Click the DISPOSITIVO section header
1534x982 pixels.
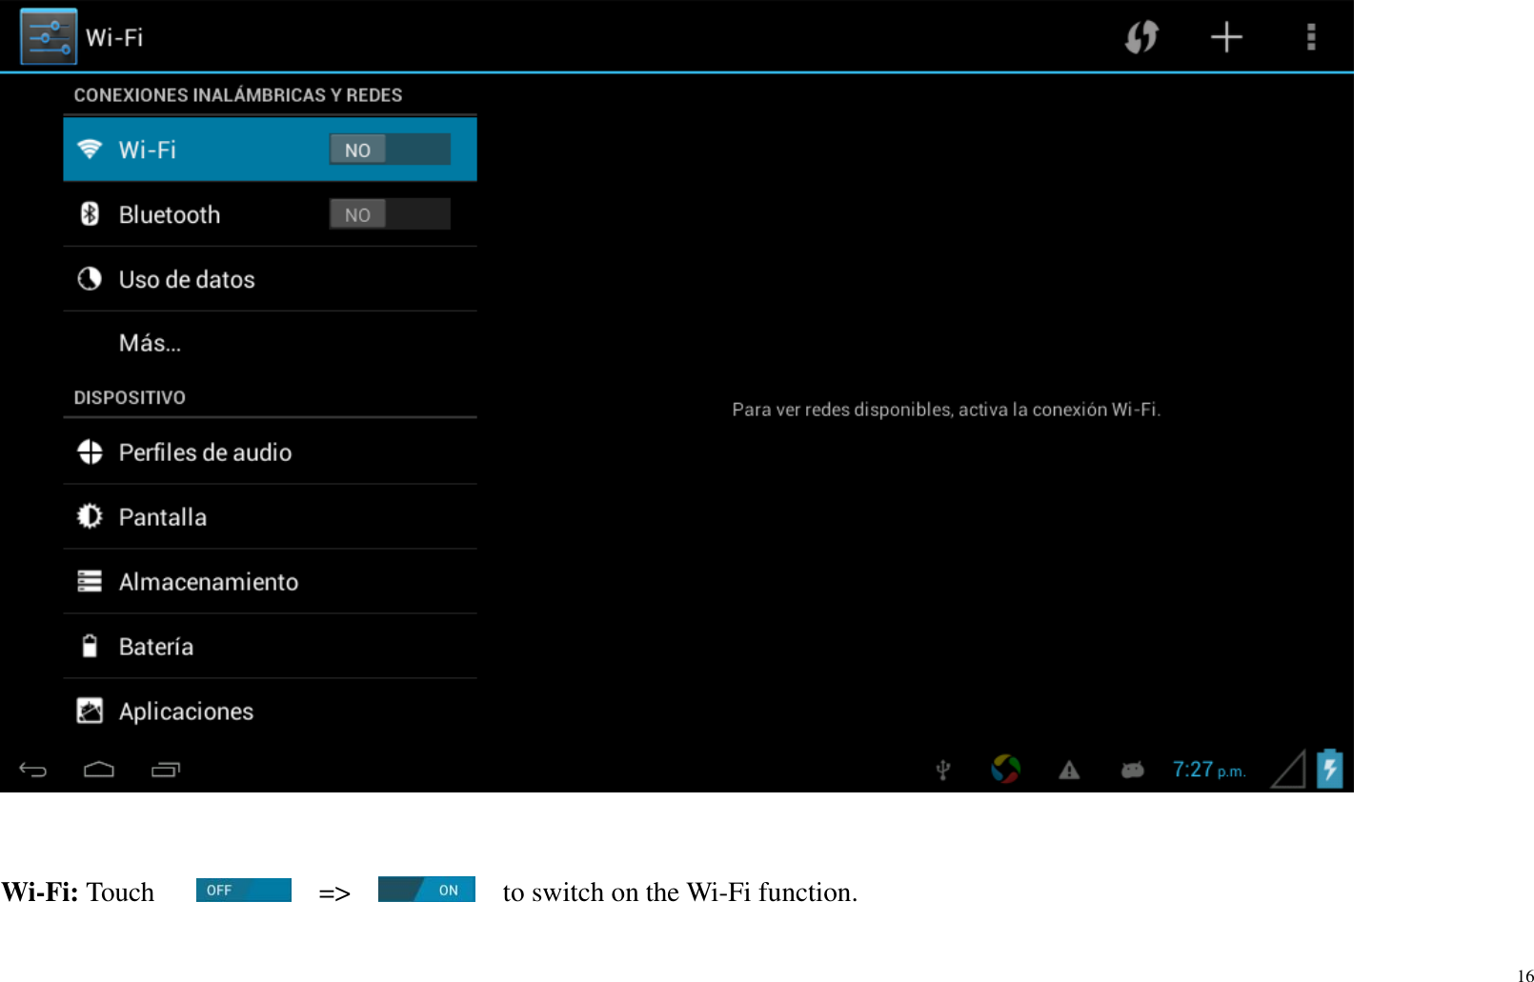130,397
